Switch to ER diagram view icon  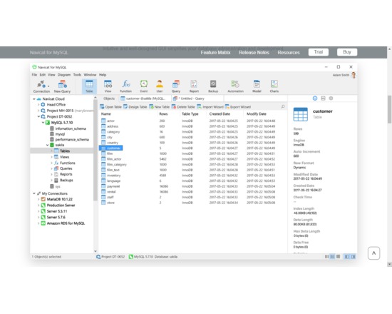(x=338, y=257)
